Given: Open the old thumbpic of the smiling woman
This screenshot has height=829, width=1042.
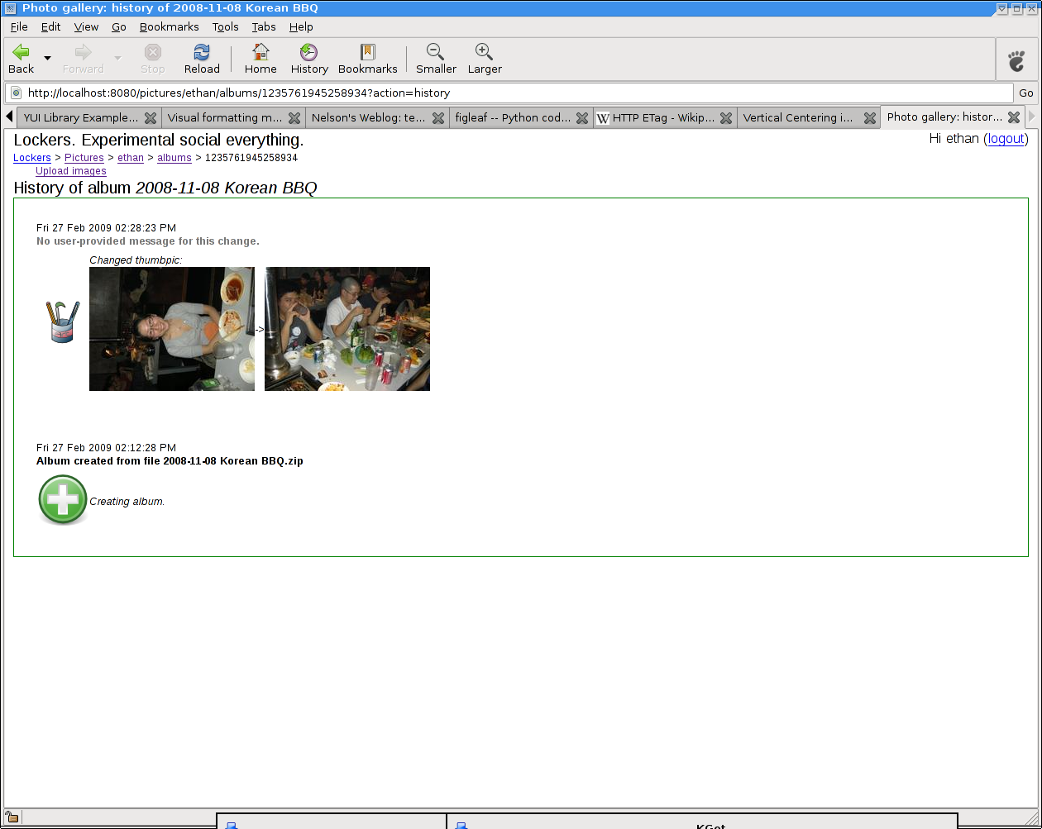Looking at the screenshot, I should click(x=172, y=329).
